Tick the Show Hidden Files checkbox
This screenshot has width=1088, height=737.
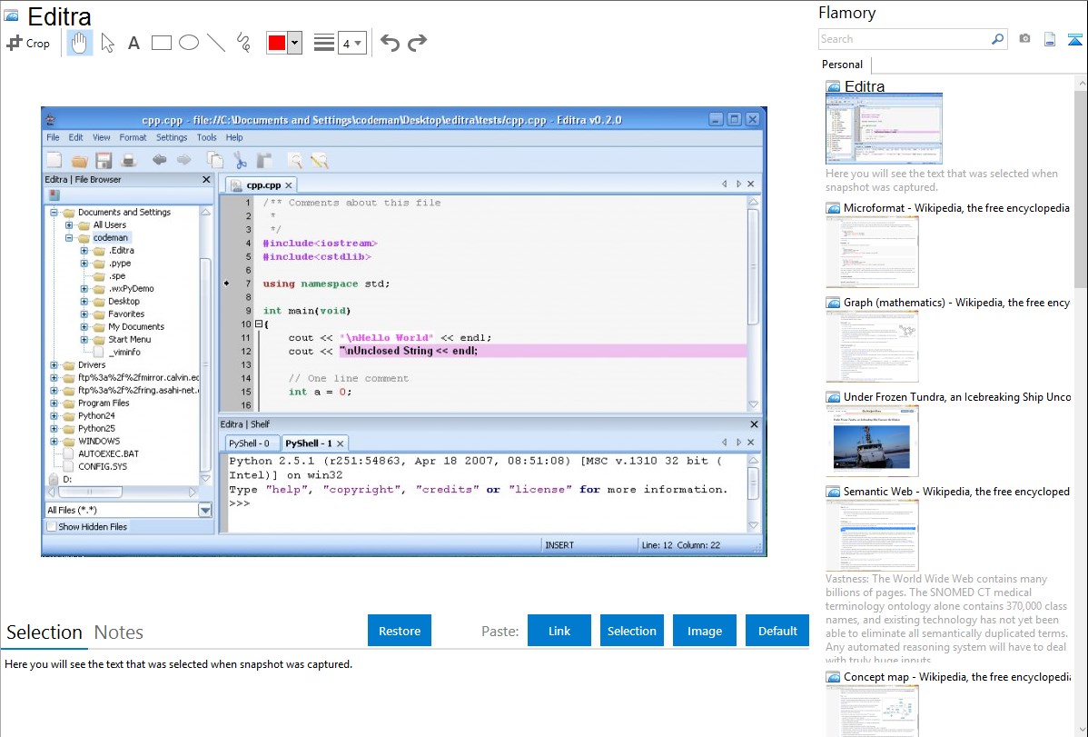tap(52, 527)
